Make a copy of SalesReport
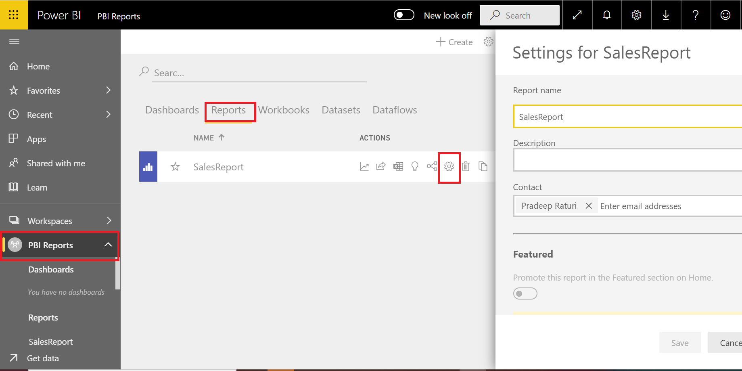 click(x=483, y=166)
